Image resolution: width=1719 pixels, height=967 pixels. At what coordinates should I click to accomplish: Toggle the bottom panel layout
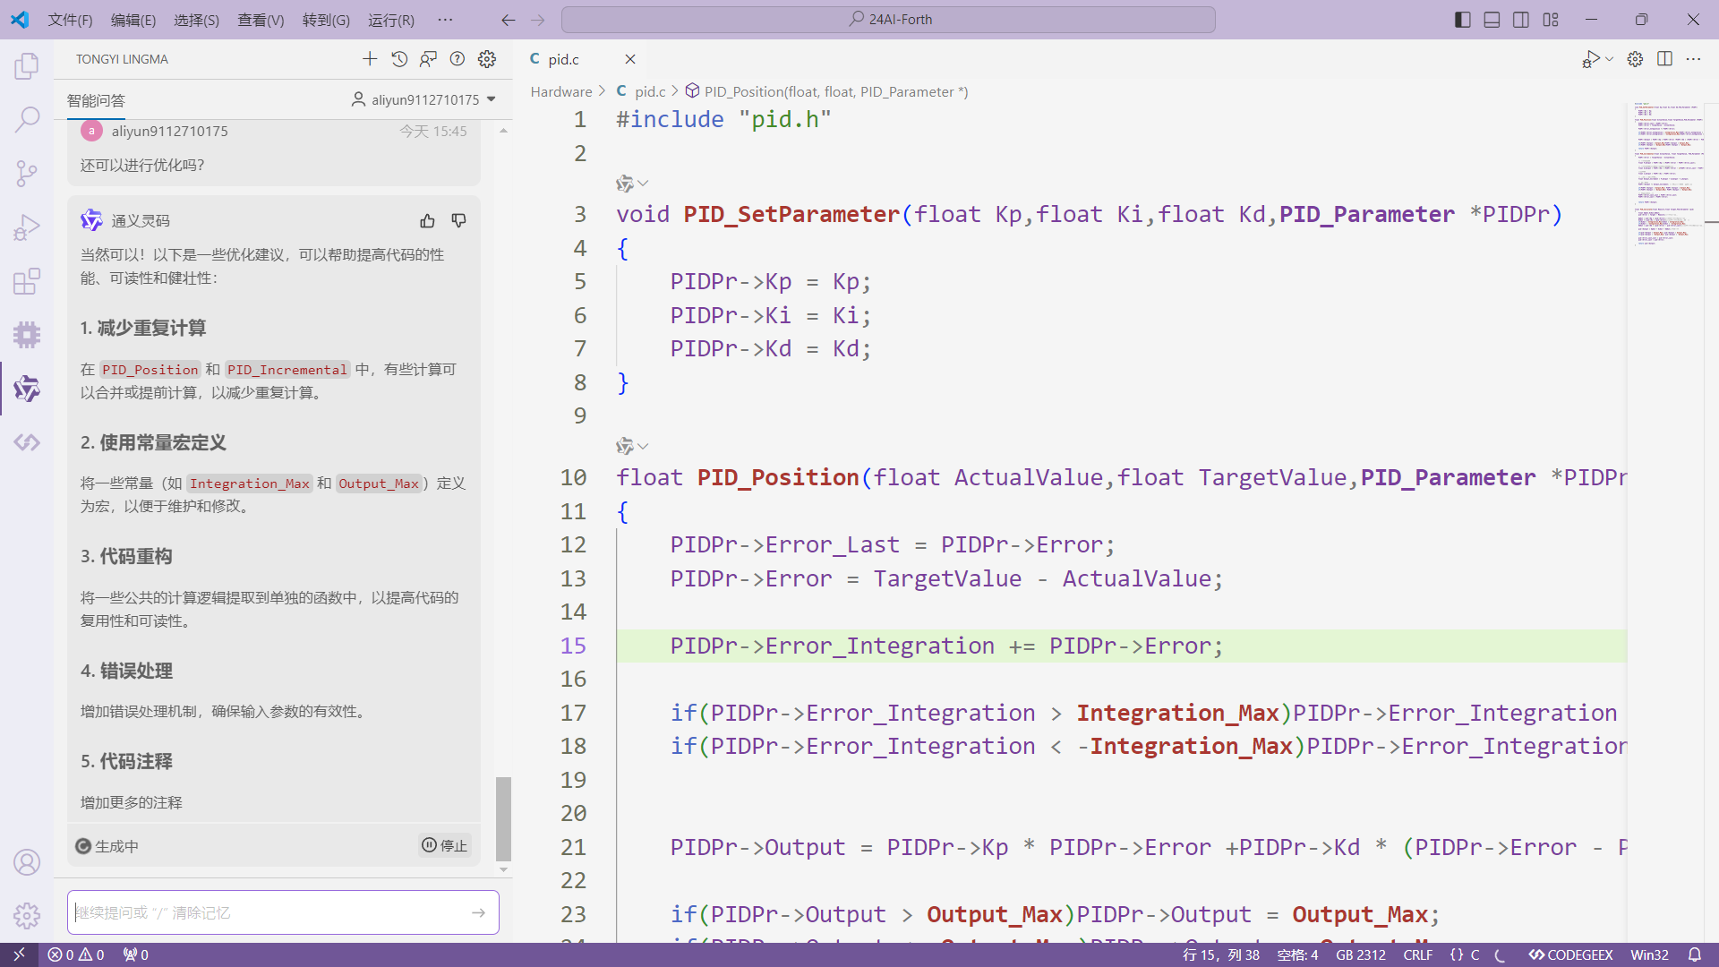pyautogui.click(x=1492, y=20)
